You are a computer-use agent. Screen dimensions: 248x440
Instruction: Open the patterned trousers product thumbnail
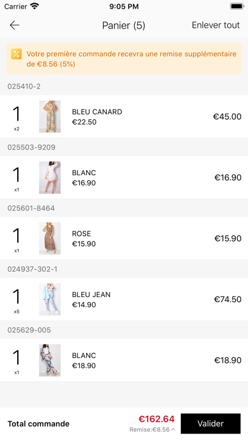point(50,360)
